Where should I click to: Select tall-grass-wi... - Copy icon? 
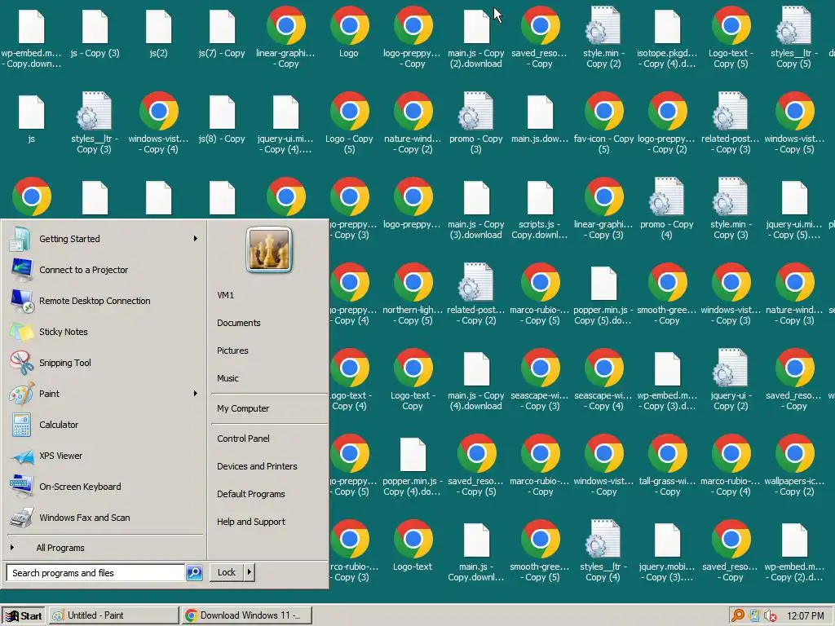click(667, 465)
